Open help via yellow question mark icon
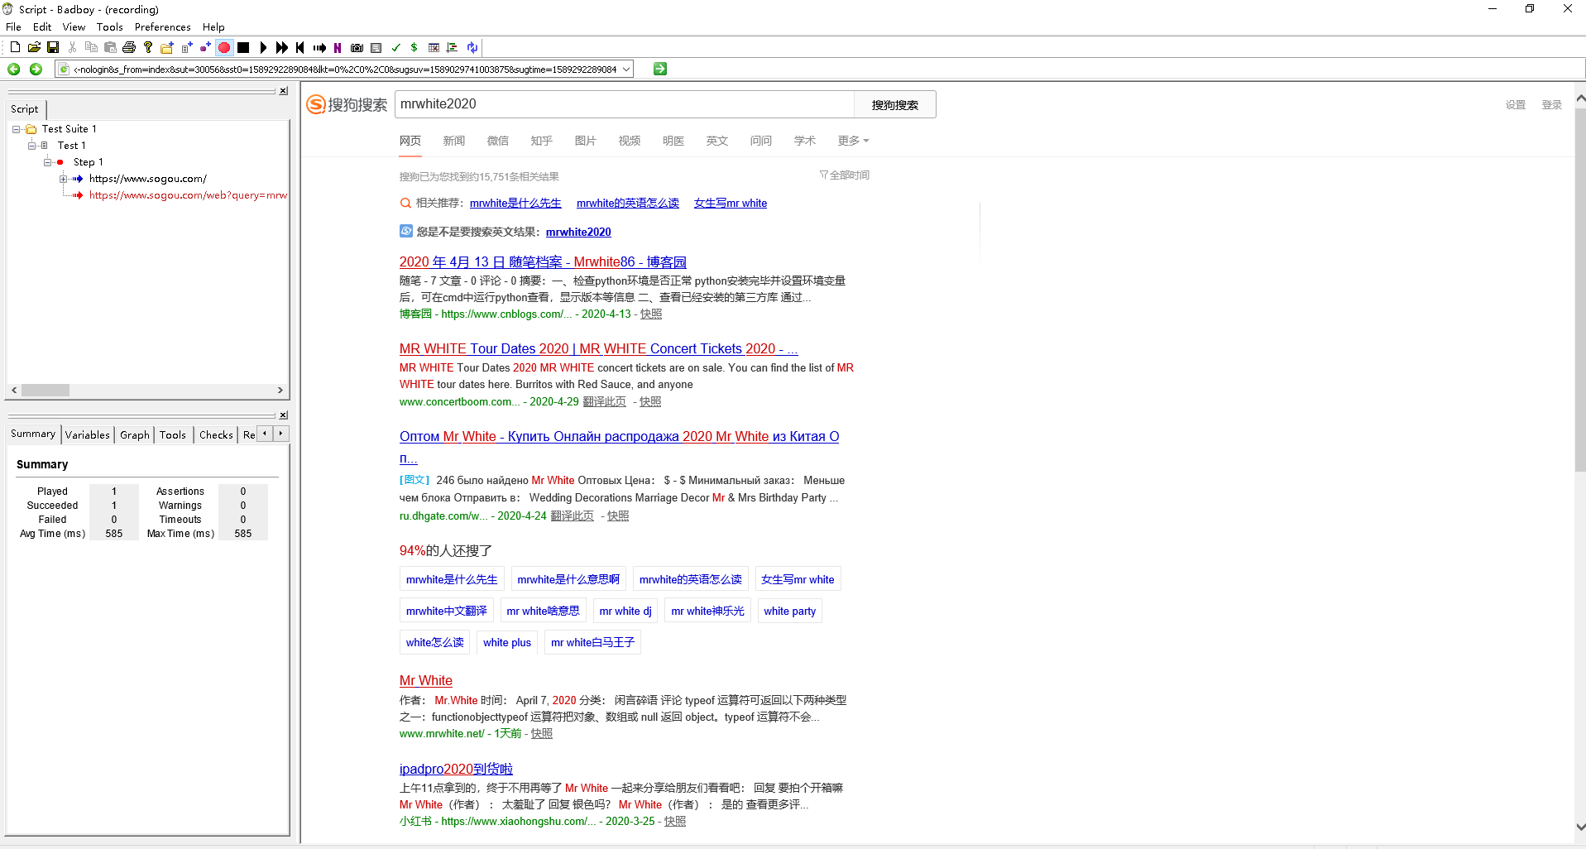This screenshot has height=849, width=1586. coord(148,48)
